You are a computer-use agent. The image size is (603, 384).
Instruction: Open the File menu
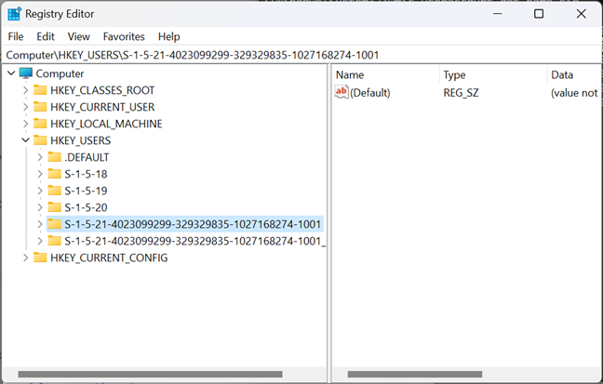point(16,36)
